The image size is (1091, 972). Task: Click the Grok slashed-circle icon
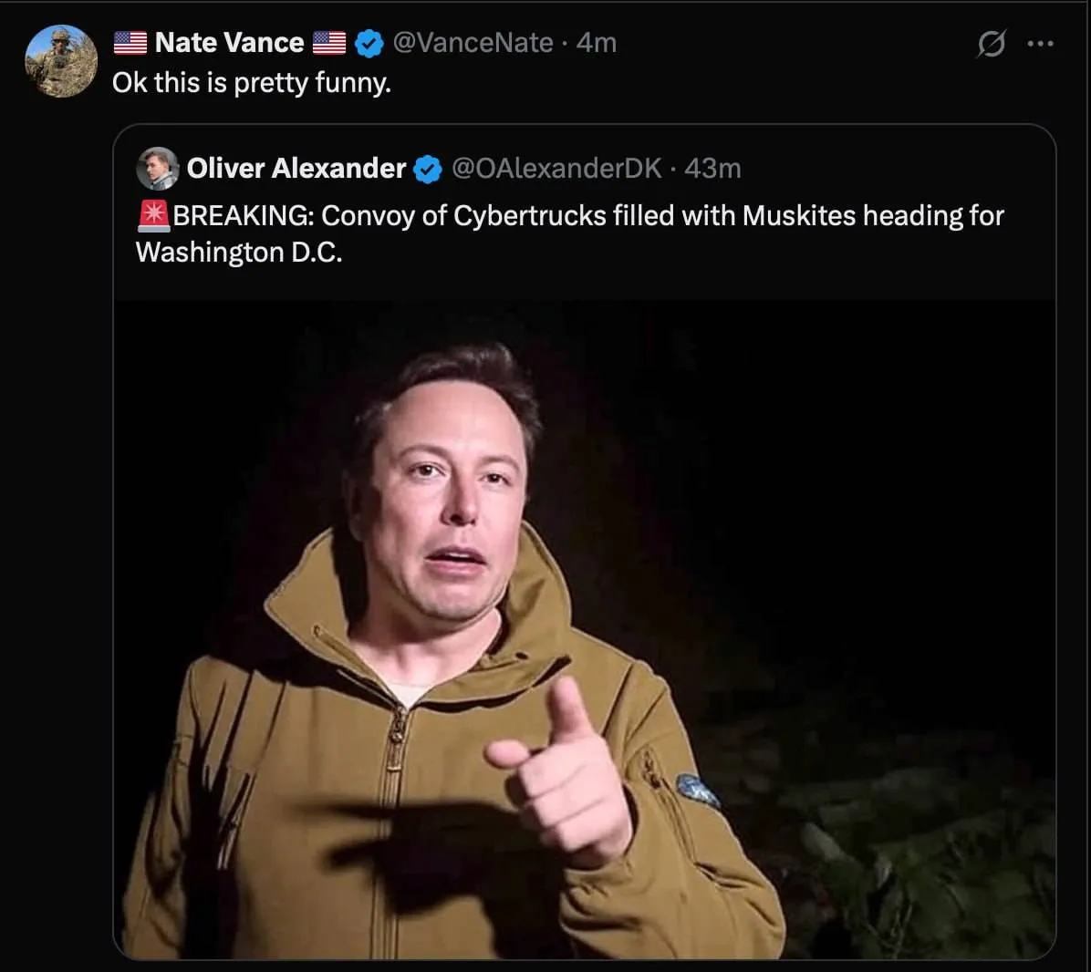[x=991, y=44]
